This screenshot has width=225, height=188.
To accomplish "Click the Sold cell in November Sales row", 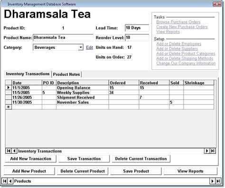I will [x=177, y=102].
